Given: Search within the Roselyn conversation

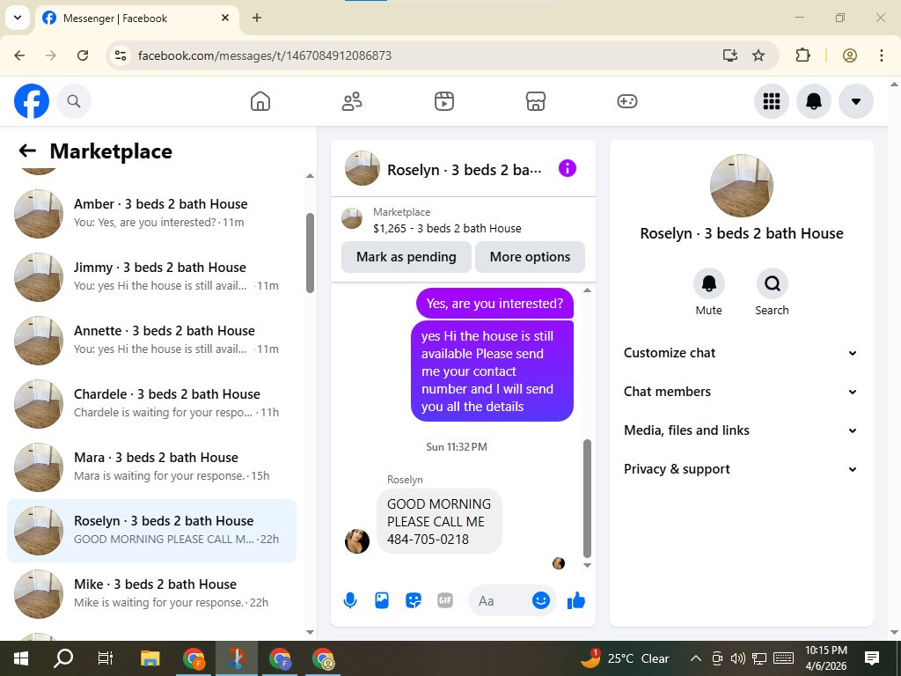Looking at the screenshot, I should tap(772, 283).
